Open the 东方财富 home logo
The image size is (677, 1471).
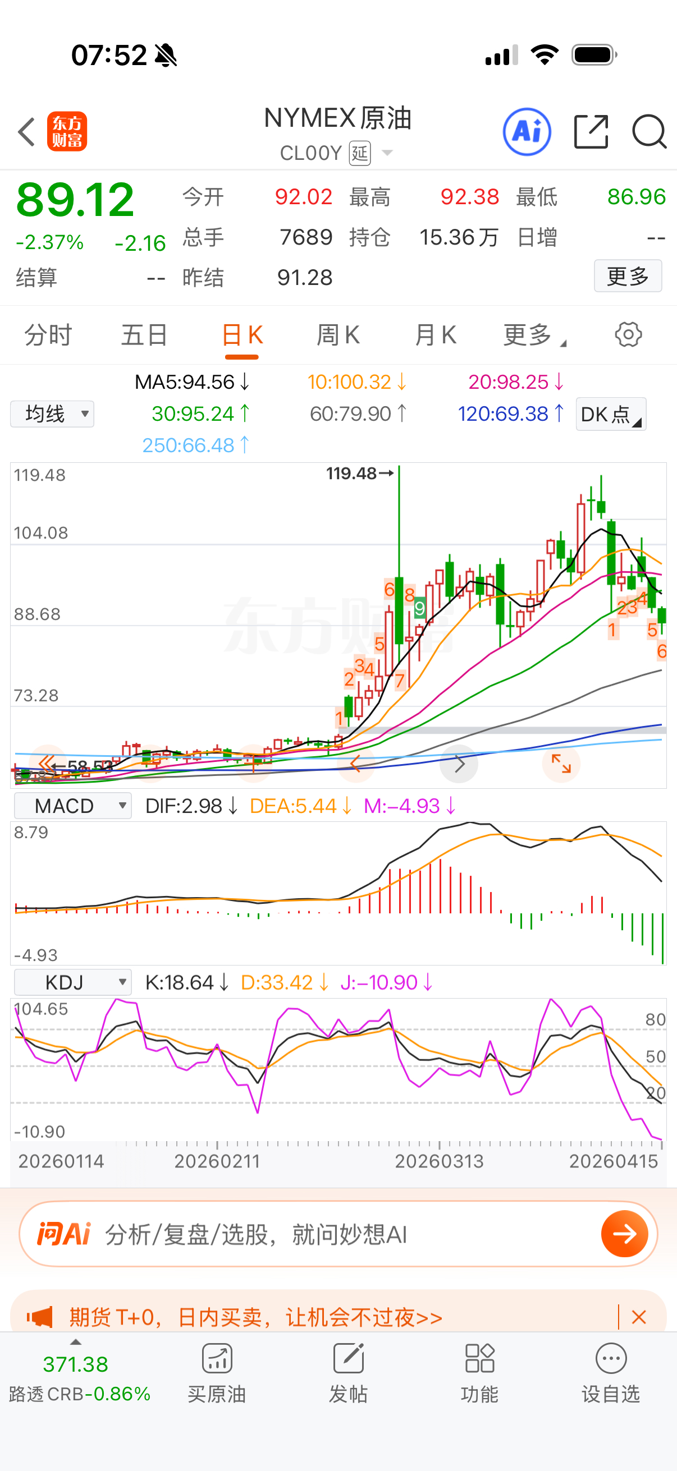[x=67, y=131]
